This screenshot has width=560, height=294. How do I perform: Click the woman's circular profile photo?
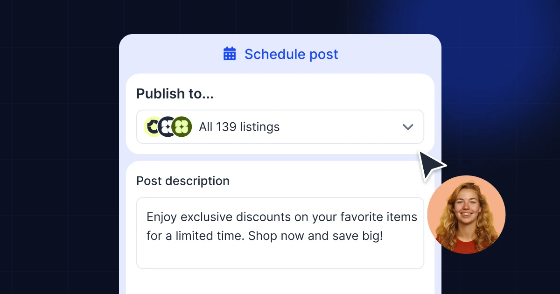click(x=466, y=215)
